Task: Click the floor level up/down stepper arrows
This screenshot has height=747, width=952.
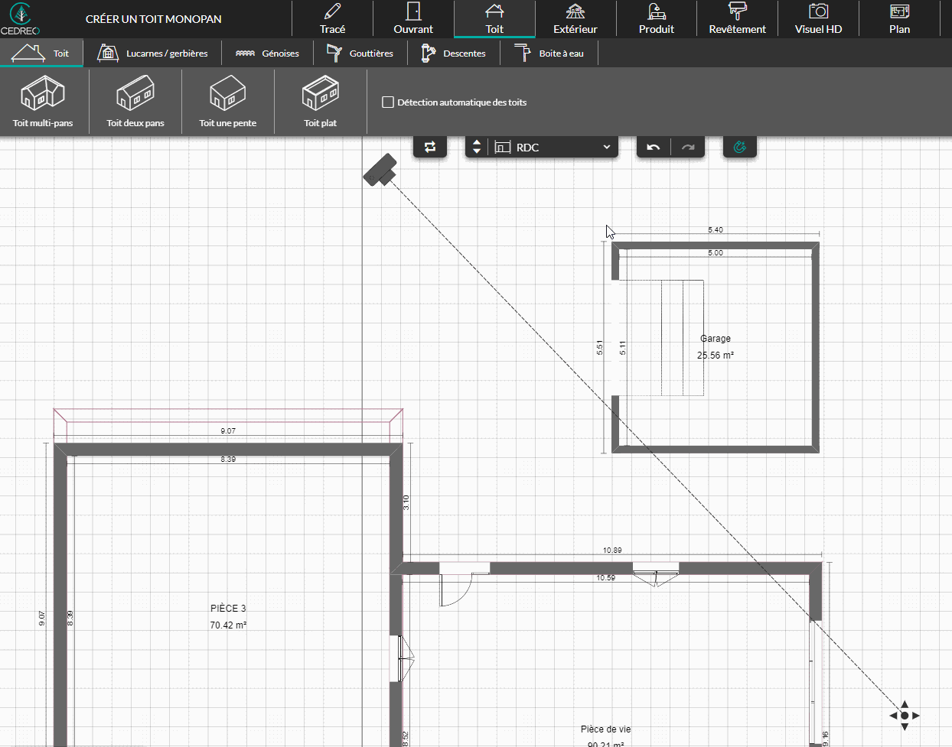Action: pos(477,148)
